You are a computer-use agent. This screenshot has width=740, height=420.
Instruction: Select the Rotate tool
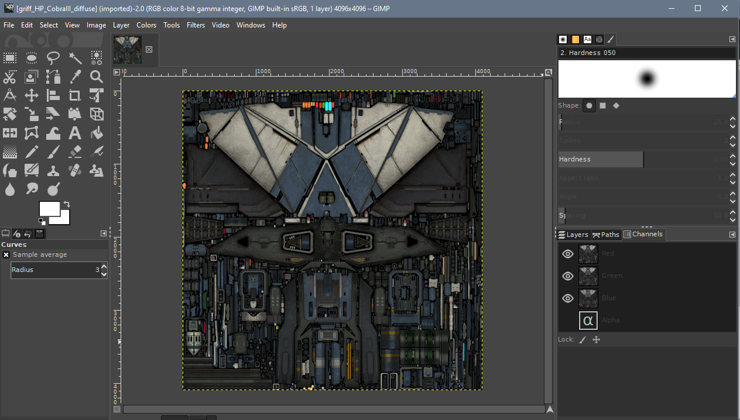(x=10, y=114)
